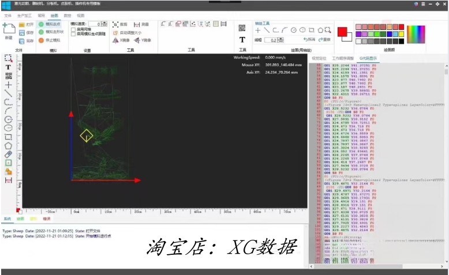Open the 数控 ribbon tab
This screenshot has height=275, width=449.
click(68, 16)
